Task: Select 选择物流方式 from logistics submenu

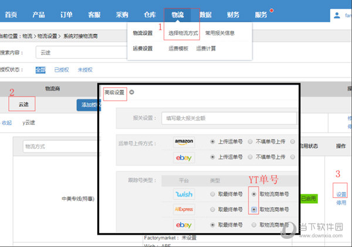Action: tap(181, 33)
